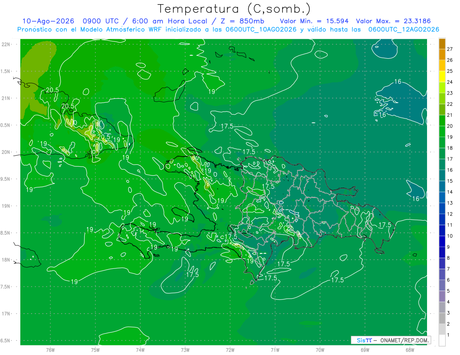Click the 'ONAMET/REP.DOM.' credit label
This screenshot has height=355, width=460.
[x=404, y=340]
